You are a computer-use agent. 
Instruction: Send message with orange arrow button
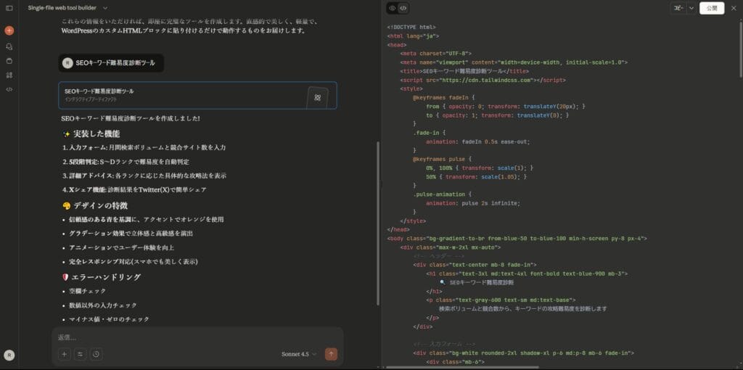[x=331, y=354]
